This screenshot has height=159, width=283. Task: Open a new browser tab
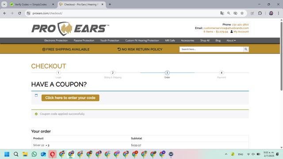[110, 4]
